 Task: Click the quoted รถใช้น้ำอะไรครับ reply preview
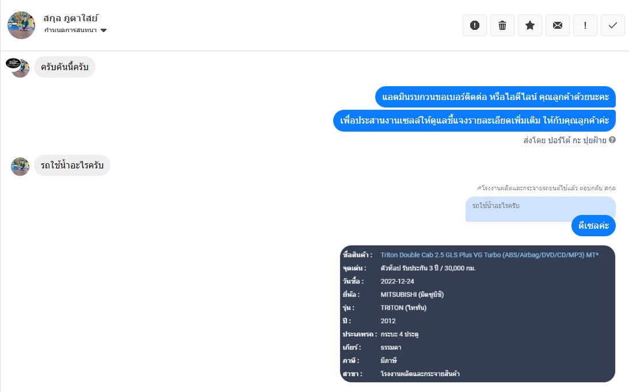tap(540, 209)
